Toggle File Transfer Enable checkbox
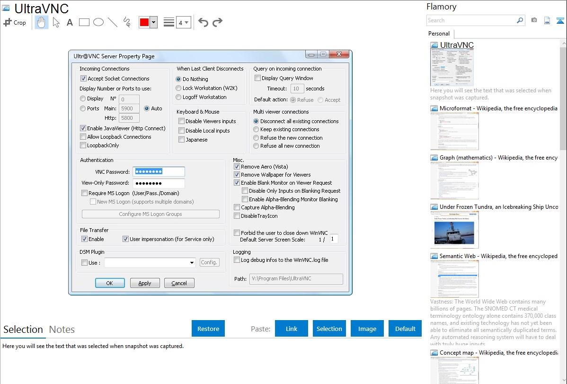The height and width of the screenshot is (384, 567). pos(84,239)
